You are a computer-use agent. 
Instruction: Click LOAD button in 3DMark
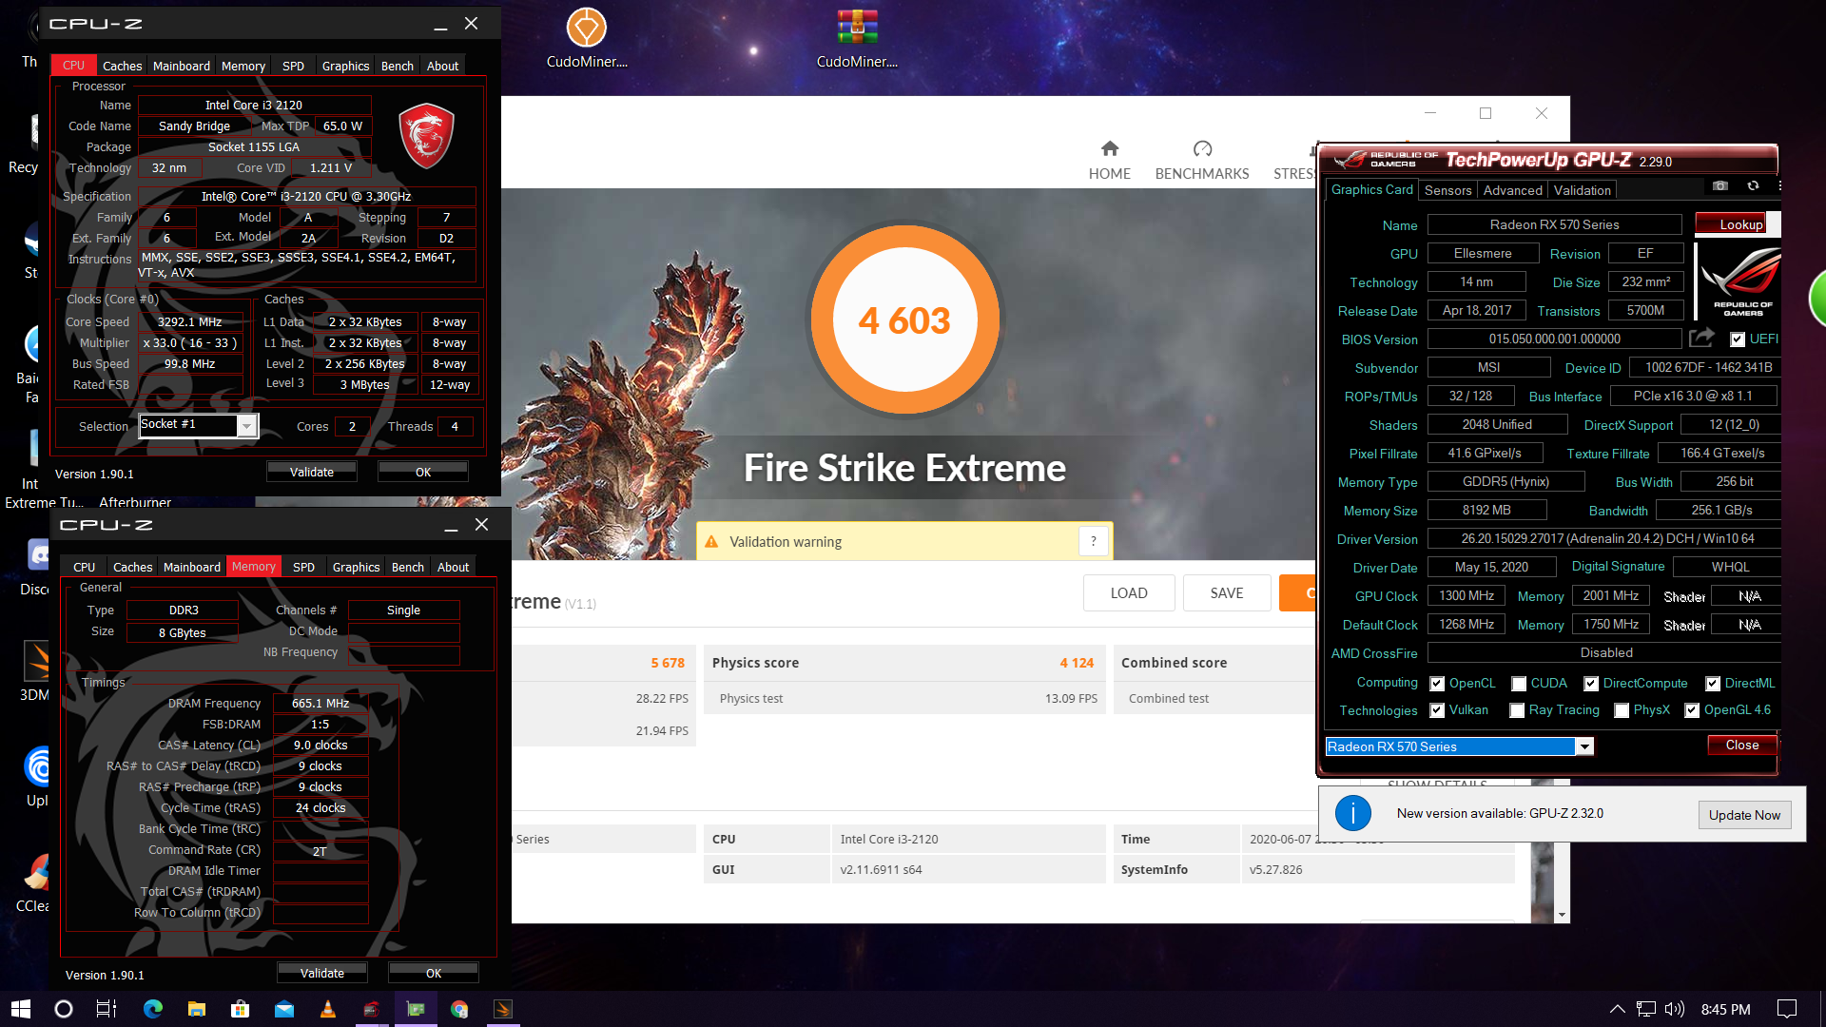[1129, 592]
